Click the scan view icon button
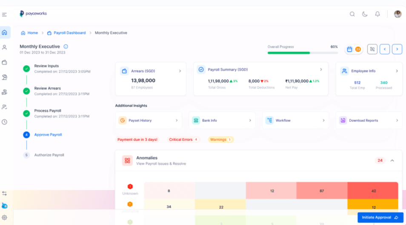406x225 pixels. pyautogui.click(x=372, y=49)
